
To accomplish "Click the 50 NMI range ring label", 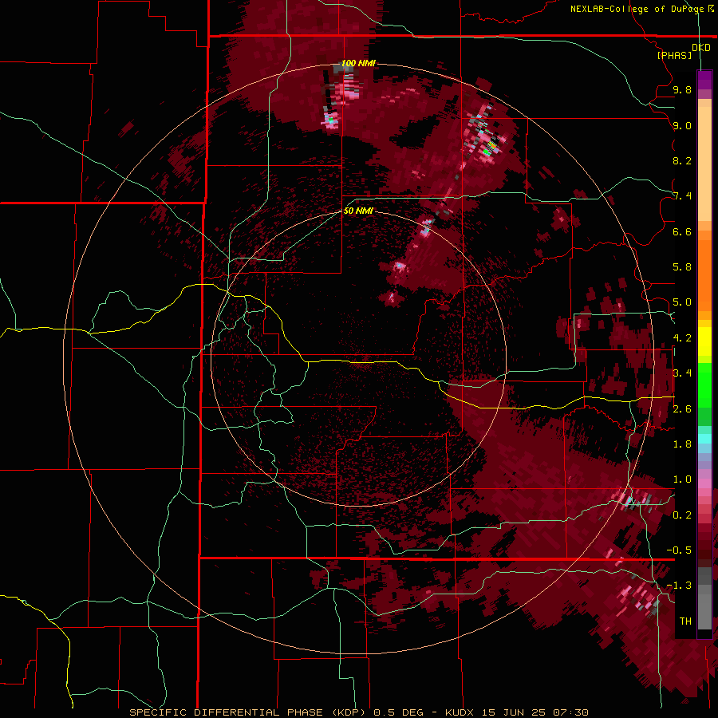I will [x=358, y=211].
